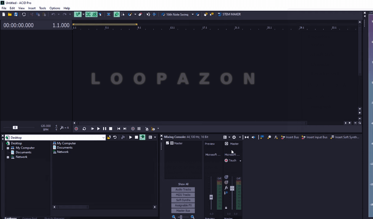This screenshot has width=373, height=219.
Task: Toggle the metronome icon in transport
Action: pos(147,129)
